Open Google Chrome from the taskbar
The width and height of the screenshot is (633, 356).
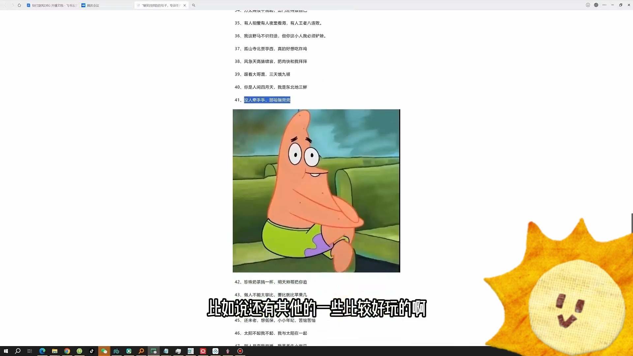click(67, 351)
